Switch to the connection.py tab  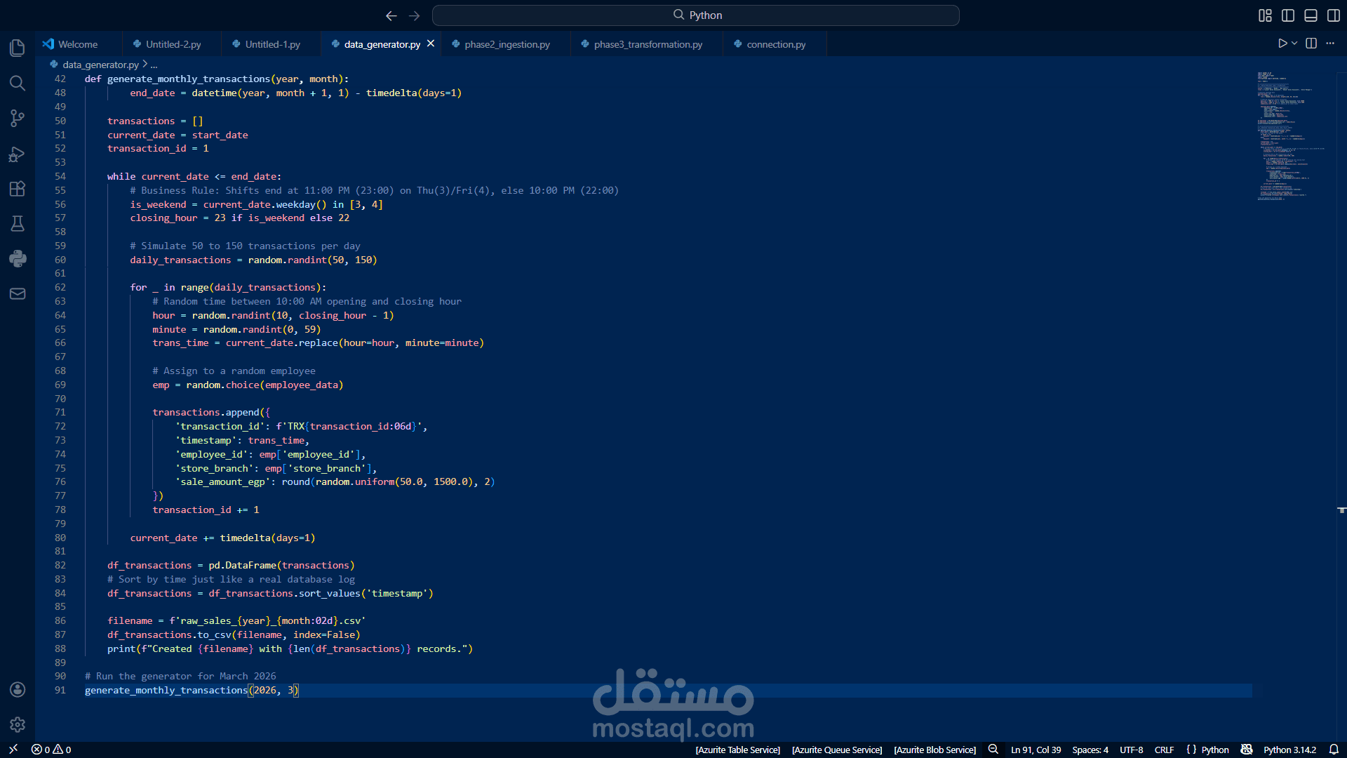[775, 44]
